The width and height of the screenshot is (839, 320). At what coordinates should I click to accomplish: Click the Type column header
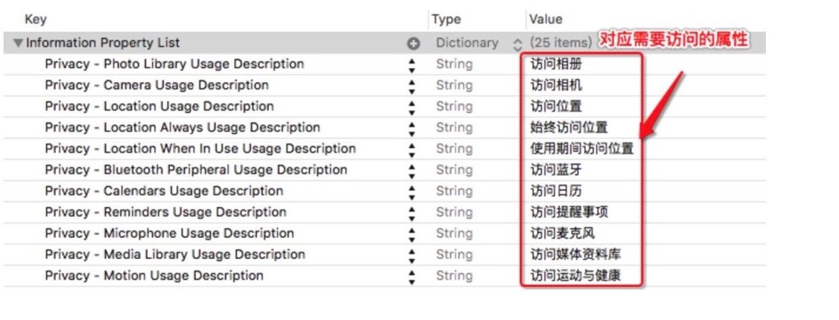coord(446,20)
